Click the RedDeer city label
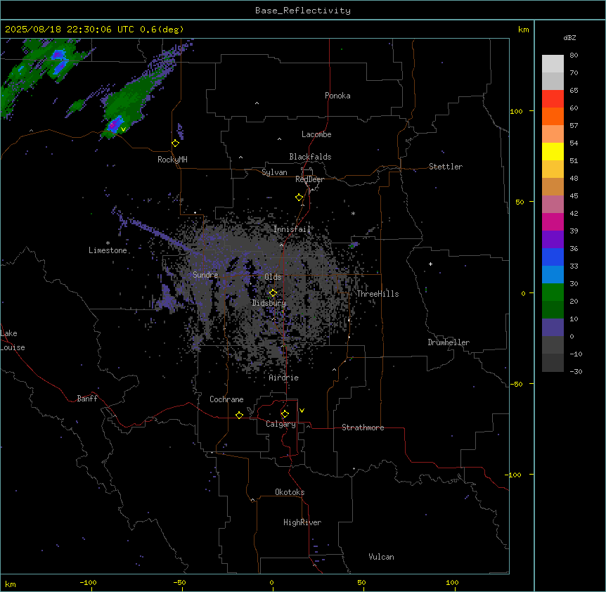Image resolution: width=606 pixels, height=592 pixels. 309,179
